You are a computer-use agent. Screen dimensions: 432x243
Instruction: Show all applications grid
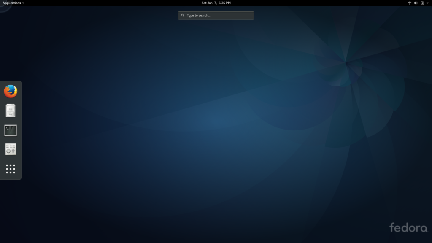[11, 169]
